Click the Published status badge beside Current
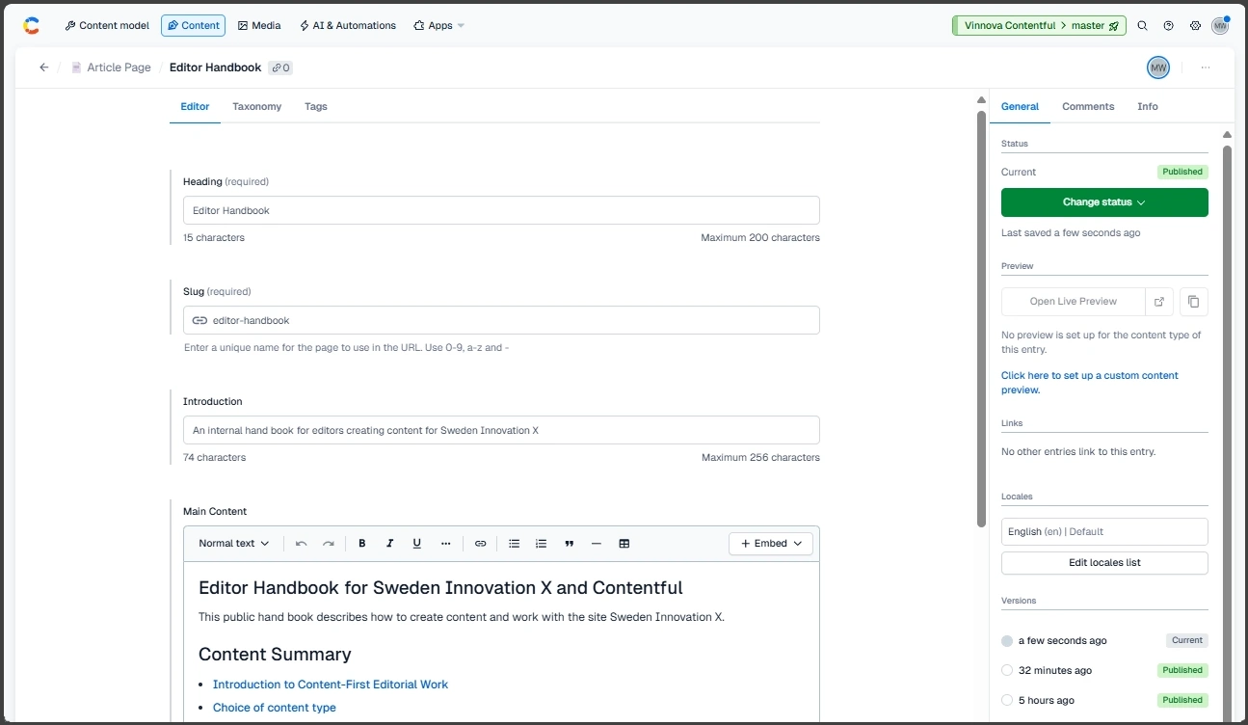Screen dimensions: 1248x725 click(1182, 173)
